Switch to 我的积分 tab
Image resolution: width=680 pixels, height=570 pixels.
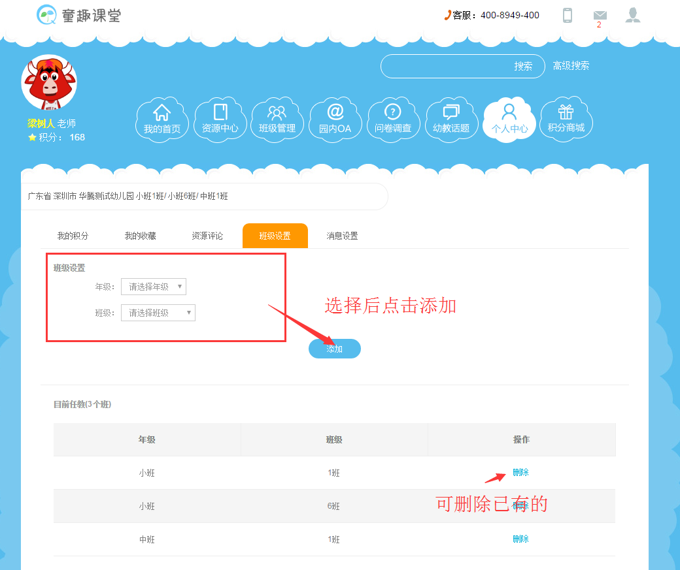(73, 236)
